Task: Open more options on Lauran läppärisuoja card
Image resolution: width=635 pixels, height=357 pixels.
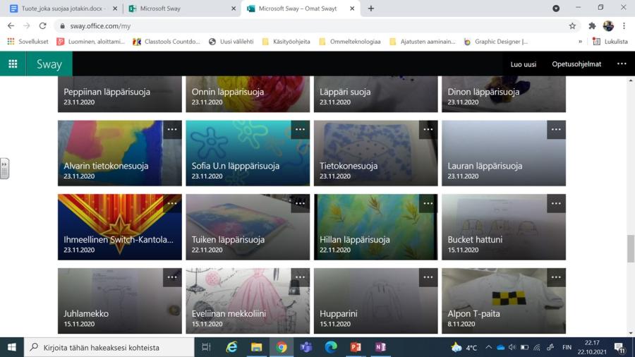Action: point(556,130)
